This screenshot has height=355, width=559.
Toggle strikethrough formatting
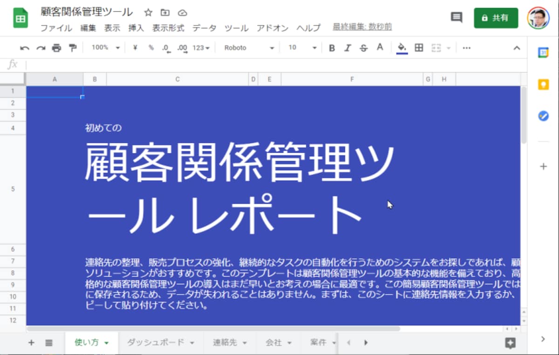pos(364,48)
